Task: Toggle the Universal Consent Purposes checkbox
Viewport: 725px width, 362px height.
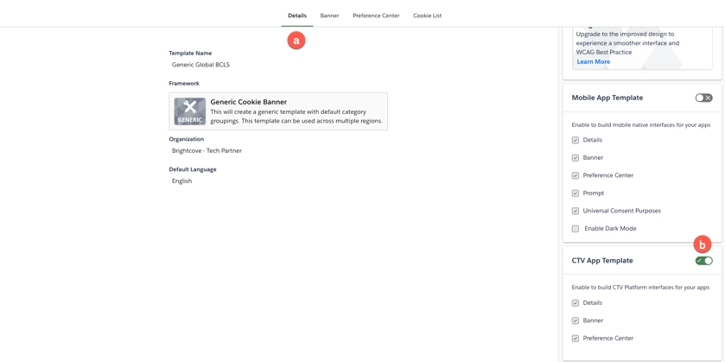Action: [576, 211]
